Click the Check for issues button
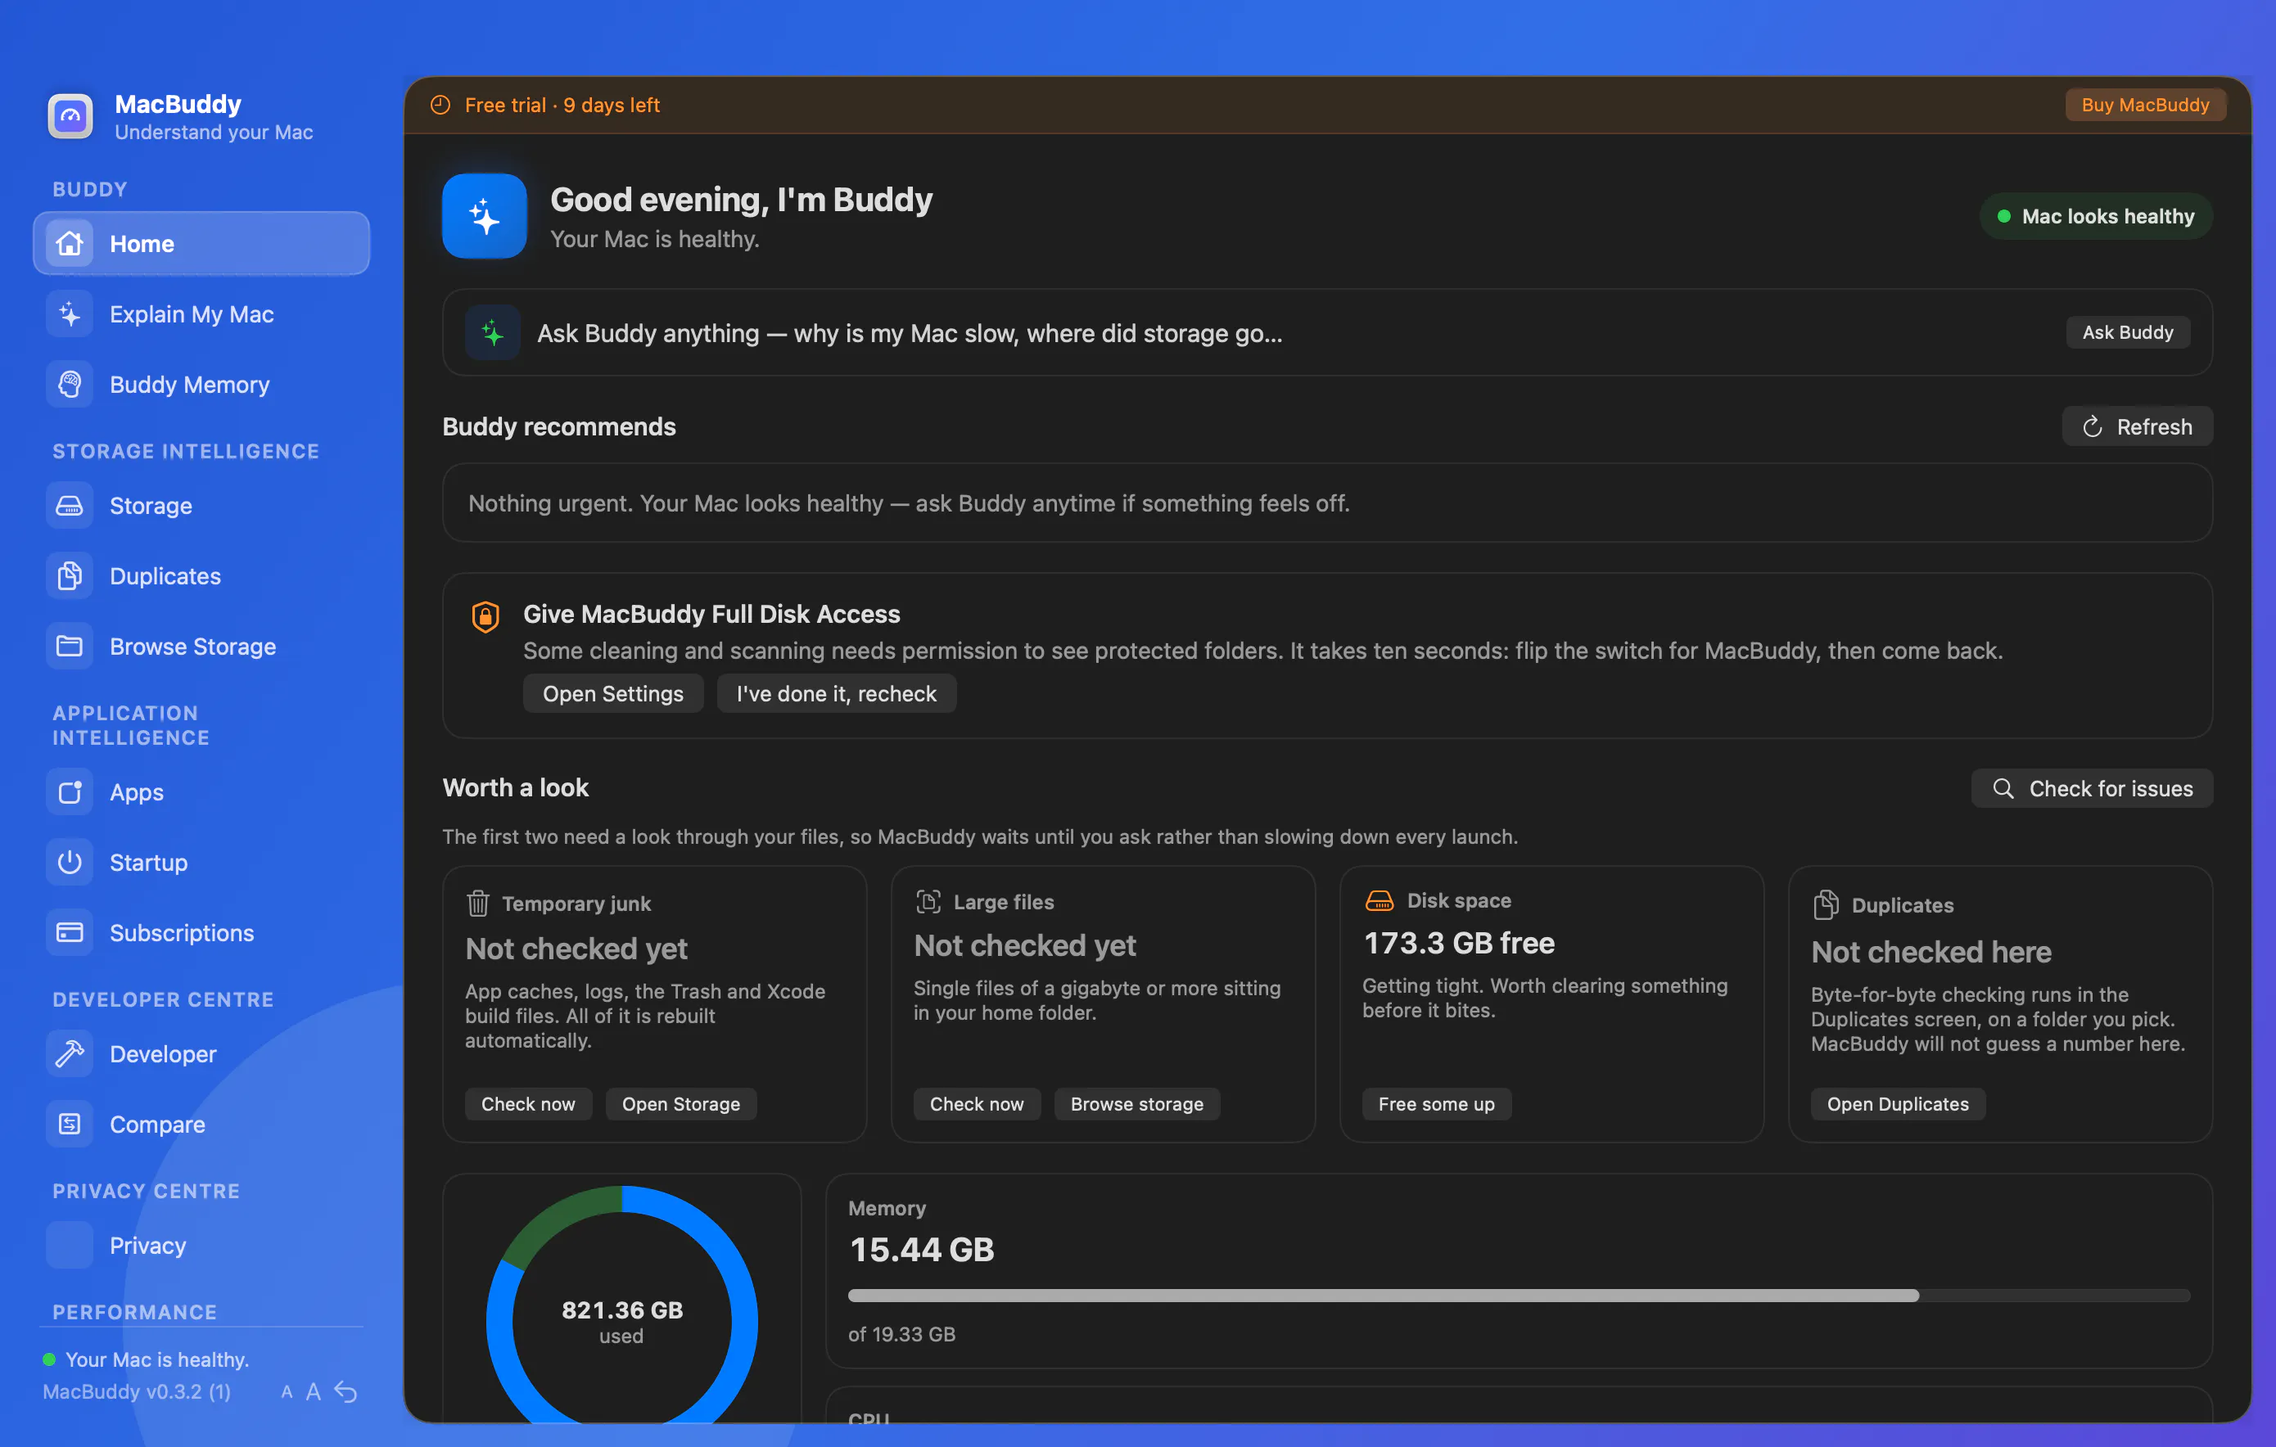Image resolution: width=2276 pixels, height=1447 pixels. point(2092,788)
